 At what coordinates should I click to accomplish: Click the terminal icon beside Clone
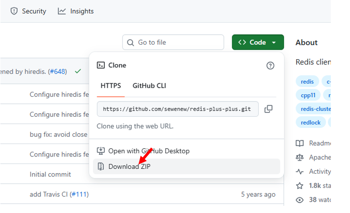pyautogui.click(x=101, y=65)
